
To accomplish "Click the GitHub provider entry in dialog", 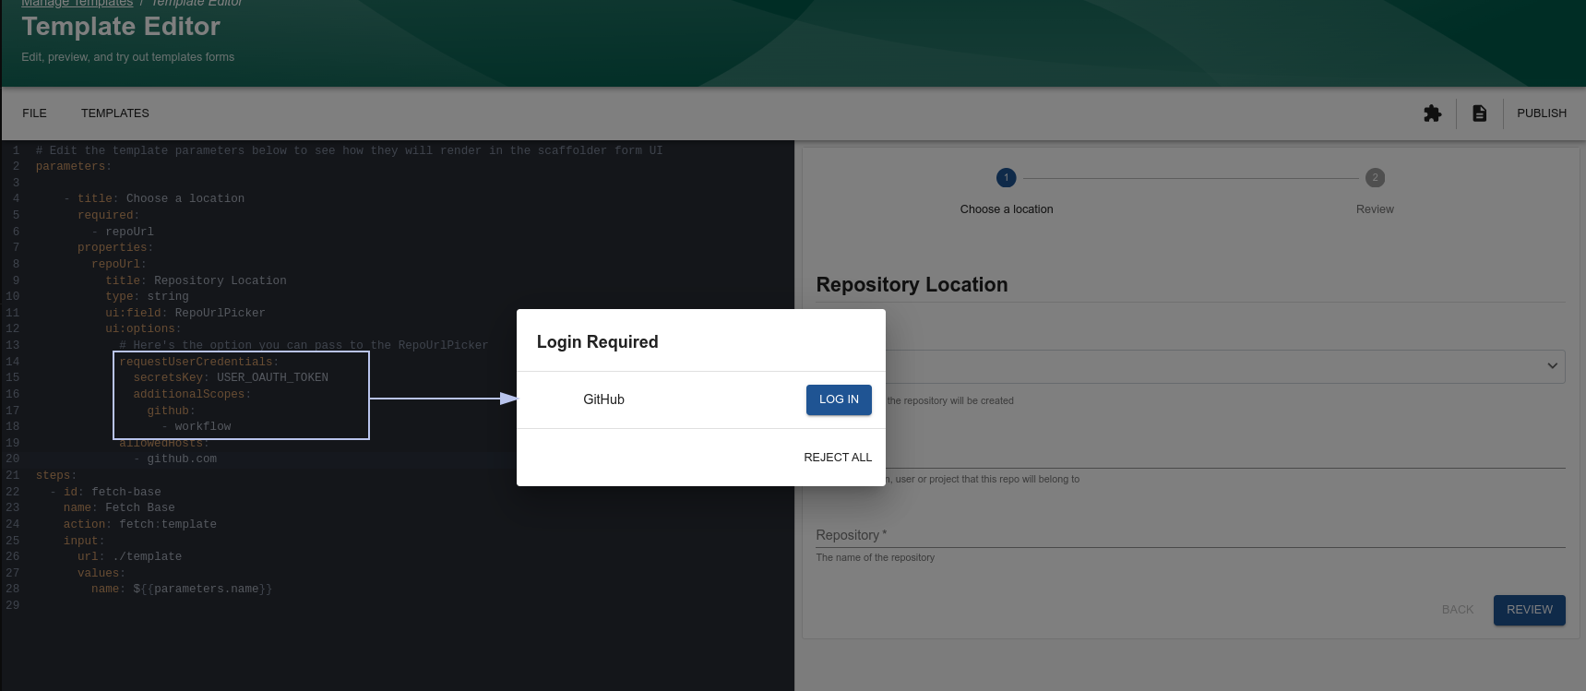I will tap(603, 399).
